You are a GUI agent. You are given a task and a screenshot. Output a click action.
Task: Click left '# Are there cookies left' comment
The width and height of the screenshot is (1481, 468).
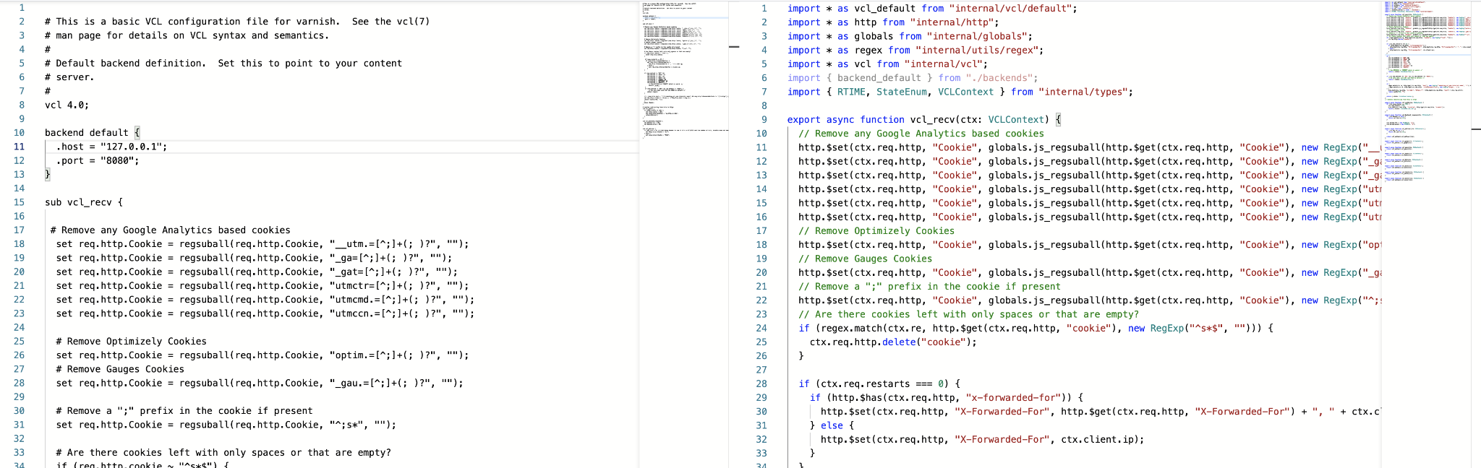click(223, 453)
